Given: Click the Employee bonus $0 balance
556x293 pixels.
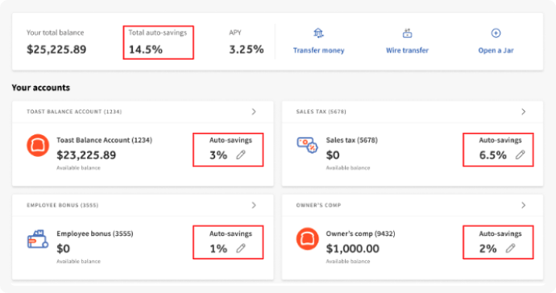Looking at the screenshot, I should pyautogui.click(x=63, y=249).
